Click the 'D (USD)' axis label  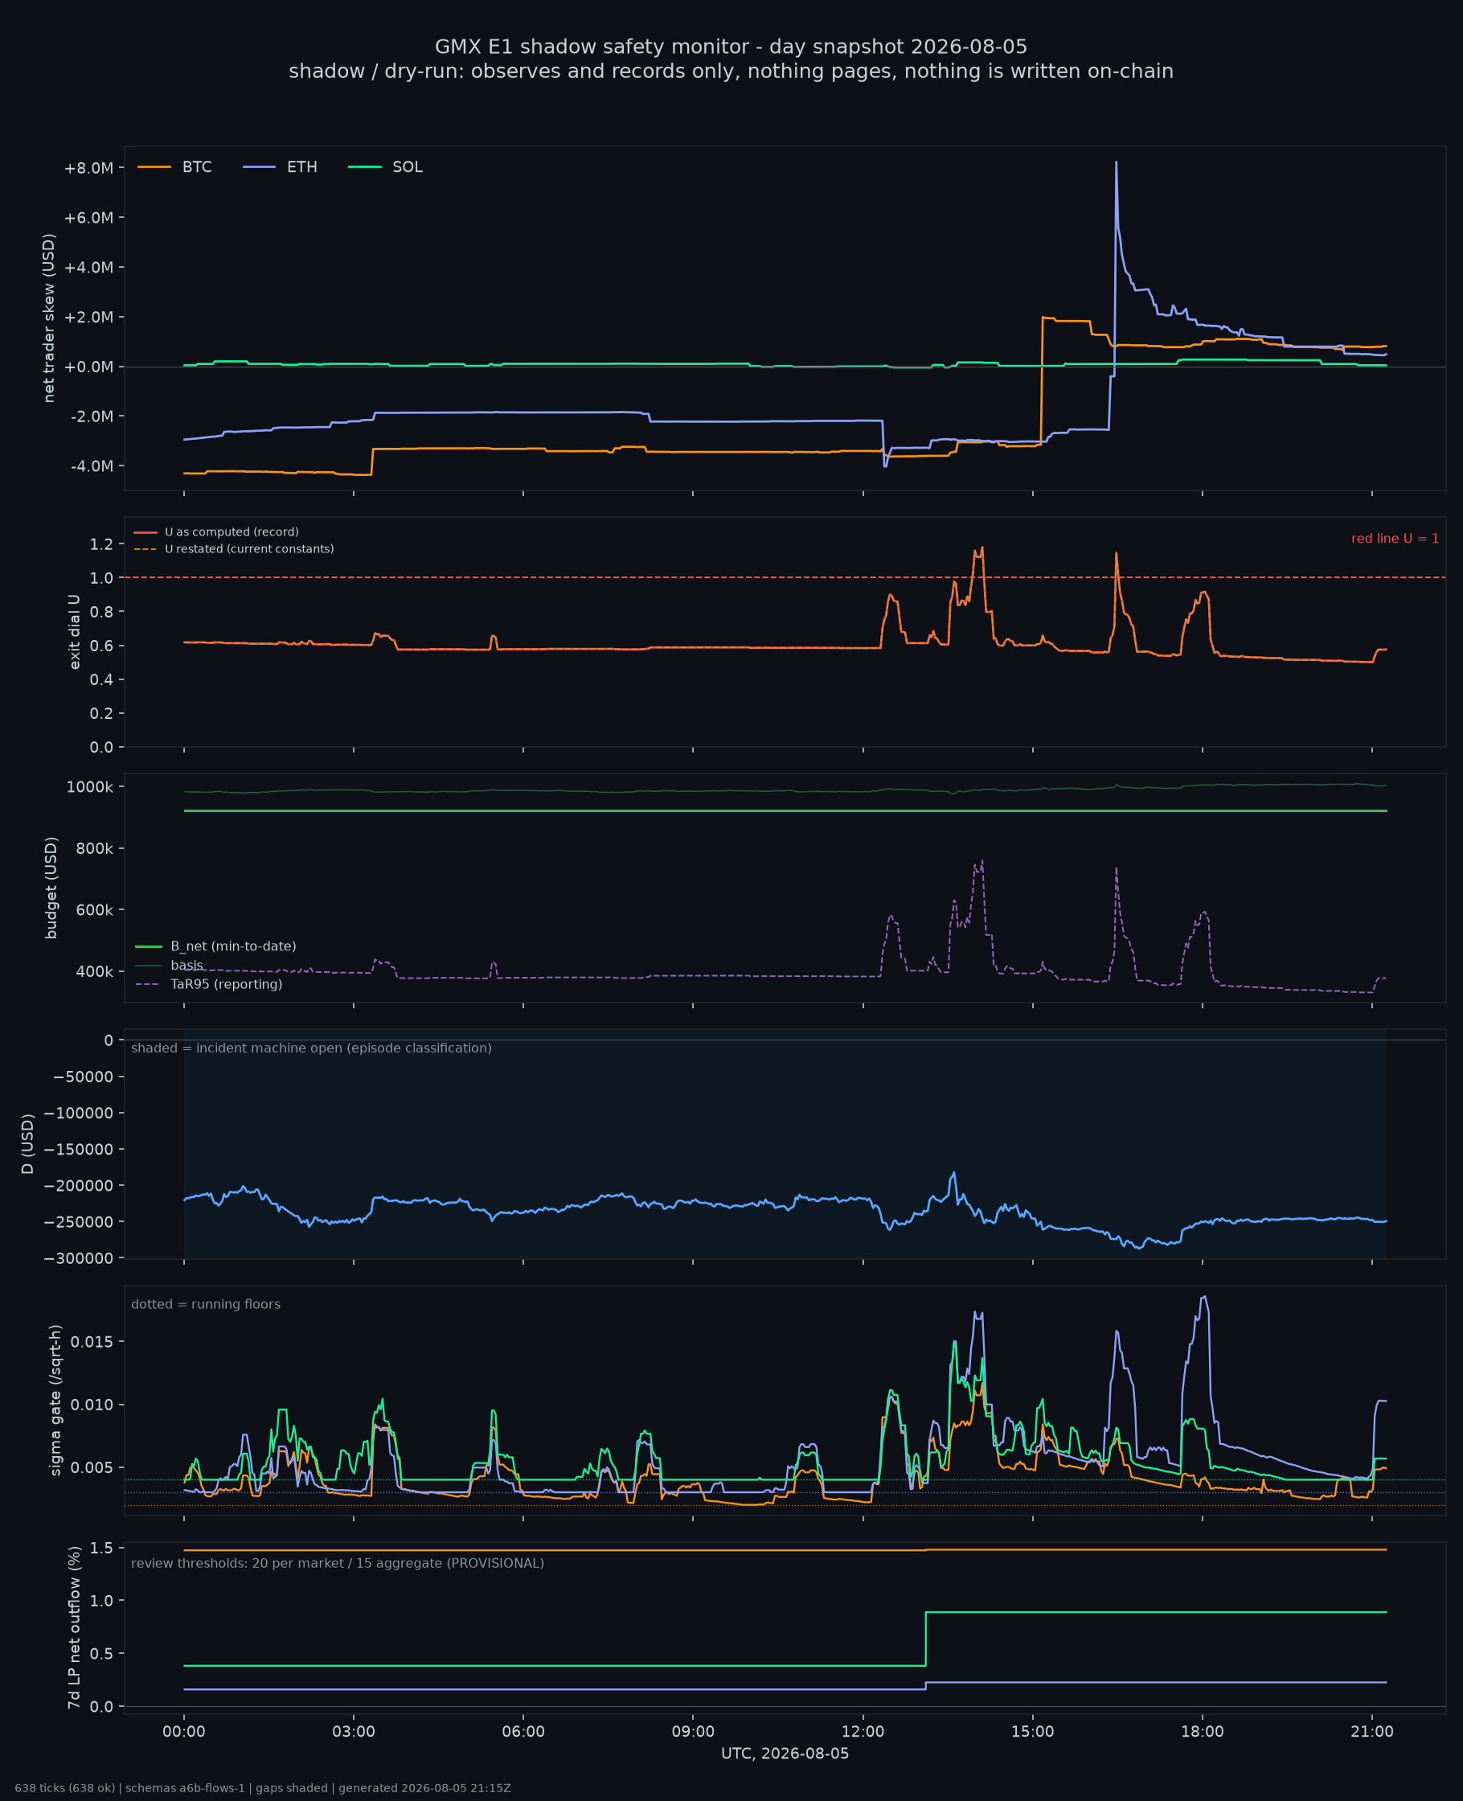(x=28, y=1143)
